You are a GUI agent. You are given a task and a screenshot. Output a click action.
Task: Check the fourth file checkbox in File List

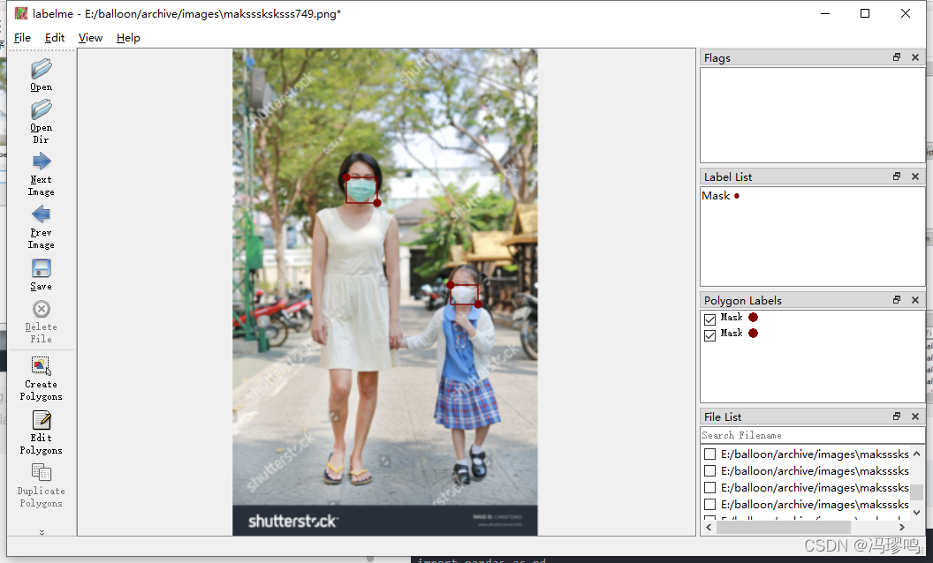point(709,504)
